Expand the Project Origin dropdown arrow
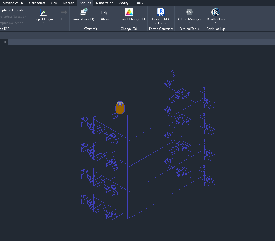275x241 pixels. 43,23
